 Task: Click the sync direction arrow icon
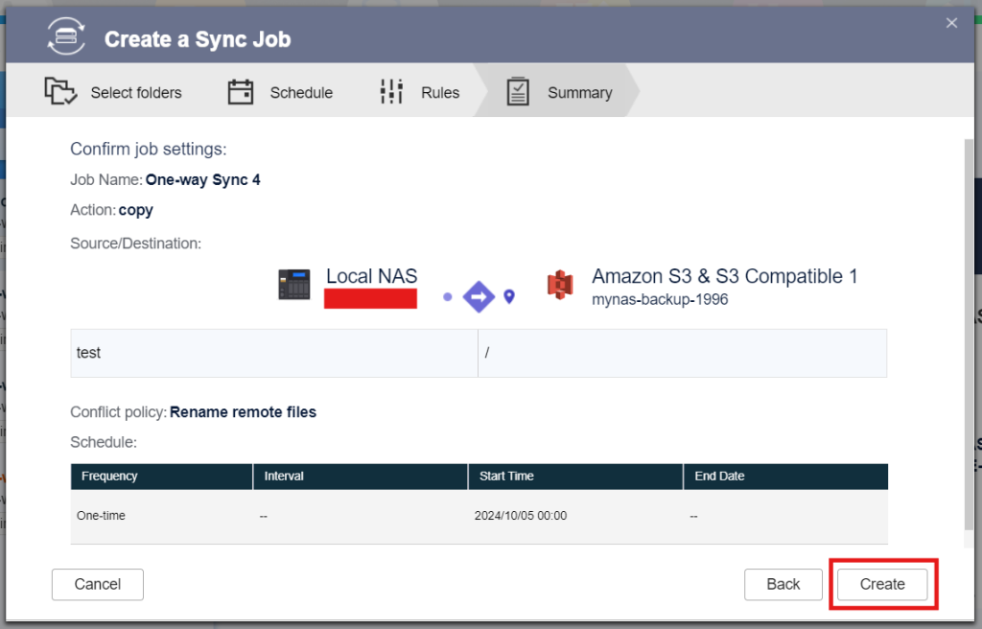(x=479, y=296)
